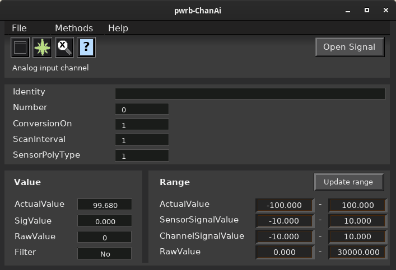396x270 pixels.
Task: Open the Help menu
Action: click(118, 28)
